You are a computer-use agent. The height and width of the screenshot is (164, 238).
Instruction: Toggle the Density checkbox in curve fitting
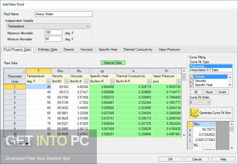(x=192, y=77)
